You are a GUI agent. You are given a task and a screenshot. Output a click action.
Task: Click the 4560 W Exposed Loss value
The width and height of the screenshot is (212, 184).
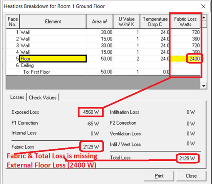click(91, 112)
